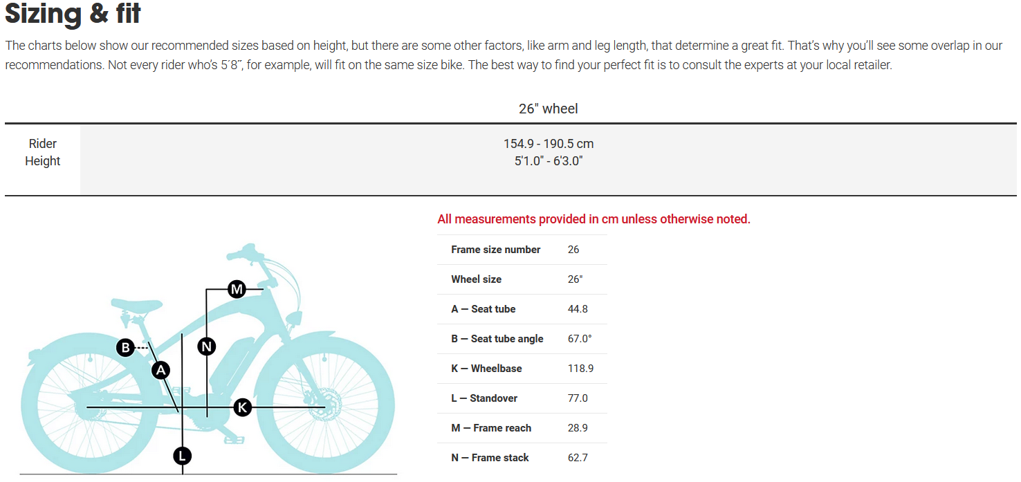The width and height of the screenshot is (1021, 482).
Task: Select the A — Seat tube row
Action: 483,309
